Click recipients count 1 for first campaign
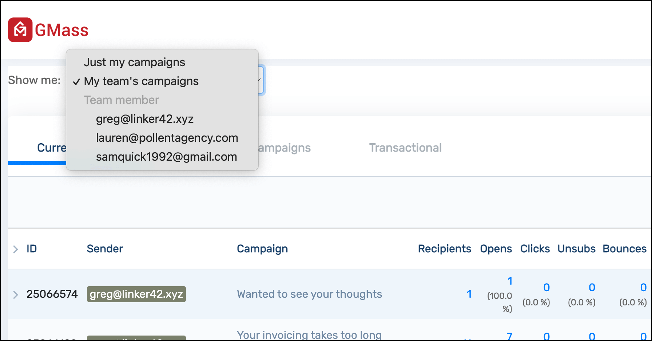652x341 pixels. (469, 294)
